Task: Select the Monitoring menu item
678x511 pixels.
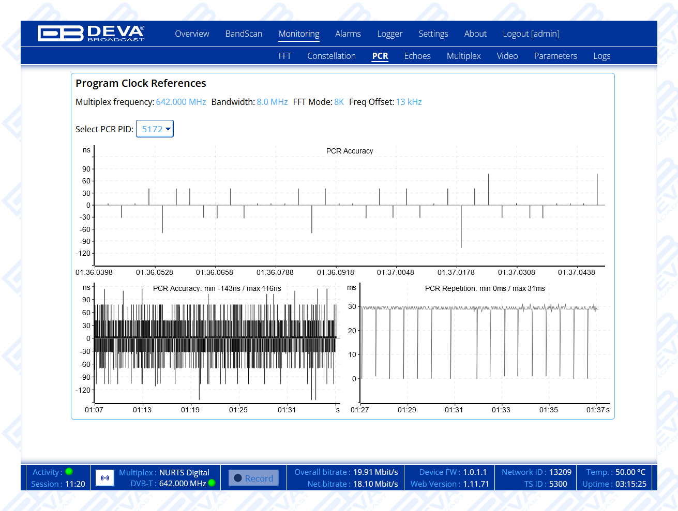Action: tap(299, 34)
